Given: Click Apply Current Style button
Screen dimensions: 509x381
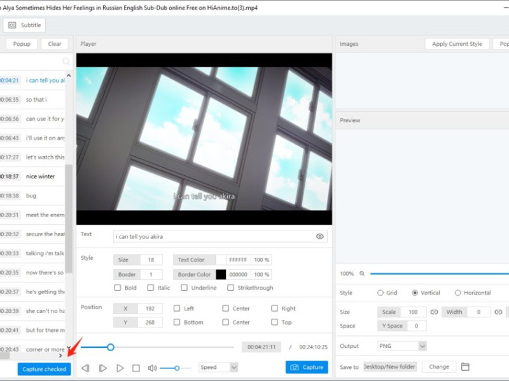Looking at the screenshot, I should pos(457,44).
